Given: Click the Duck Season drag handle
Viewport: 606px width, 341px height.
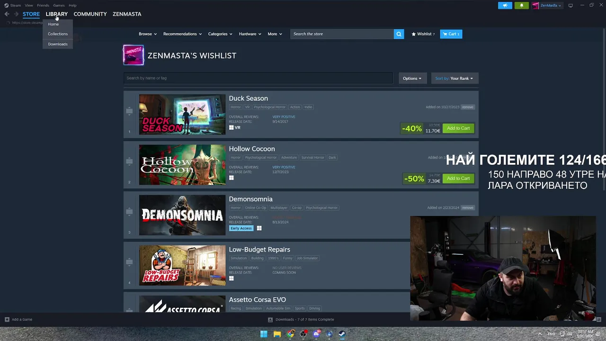Looking at the screenshot, I should click(x=129, y=111).
